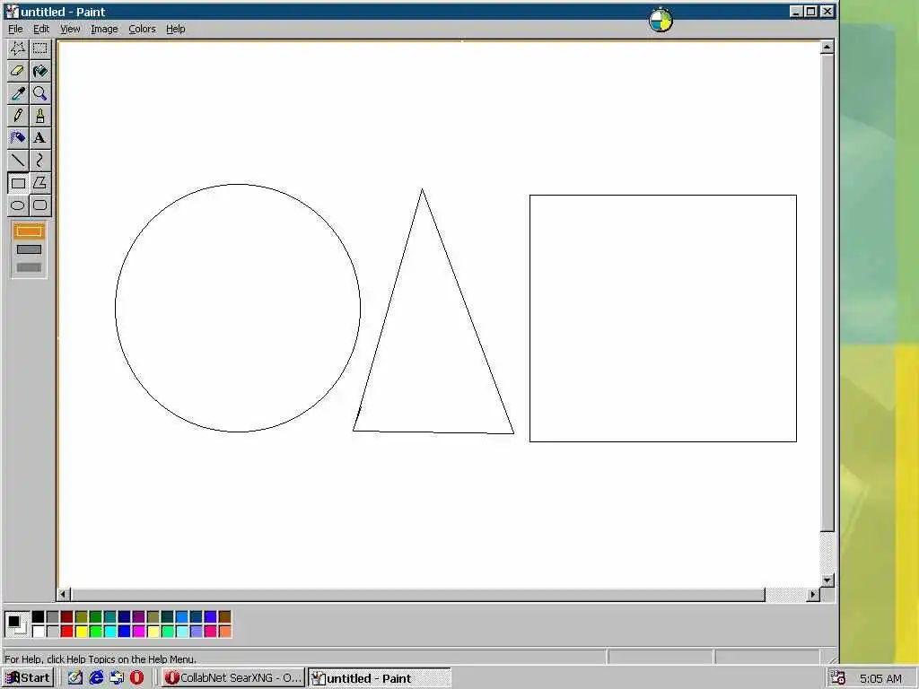This screenshot has height=689, width=919.
Task: Click inside the drawn circle on canvas
Action: [x=237, y=309]
